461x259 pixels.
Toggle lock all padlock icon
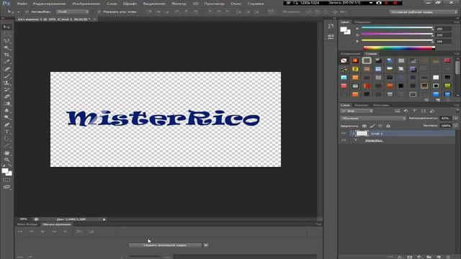[x=388, y=126]
